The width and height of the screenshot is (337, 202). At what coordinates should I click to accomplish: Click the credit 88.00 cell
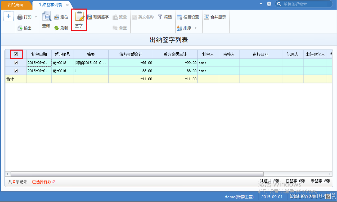pos(175,71)
